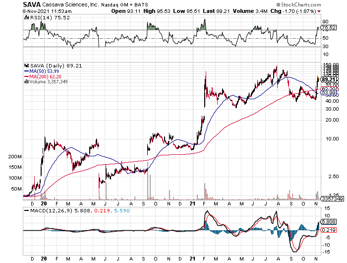Click the 53.99 MA(50) tag on right axis
Image resolution: width=347 pixels, height=263 pixels.
point(328,93)
